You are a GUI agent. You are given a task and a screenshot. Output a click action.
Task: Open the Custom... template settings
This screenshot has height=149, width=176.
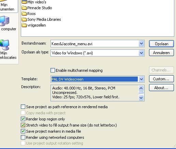tap(161, 79)
